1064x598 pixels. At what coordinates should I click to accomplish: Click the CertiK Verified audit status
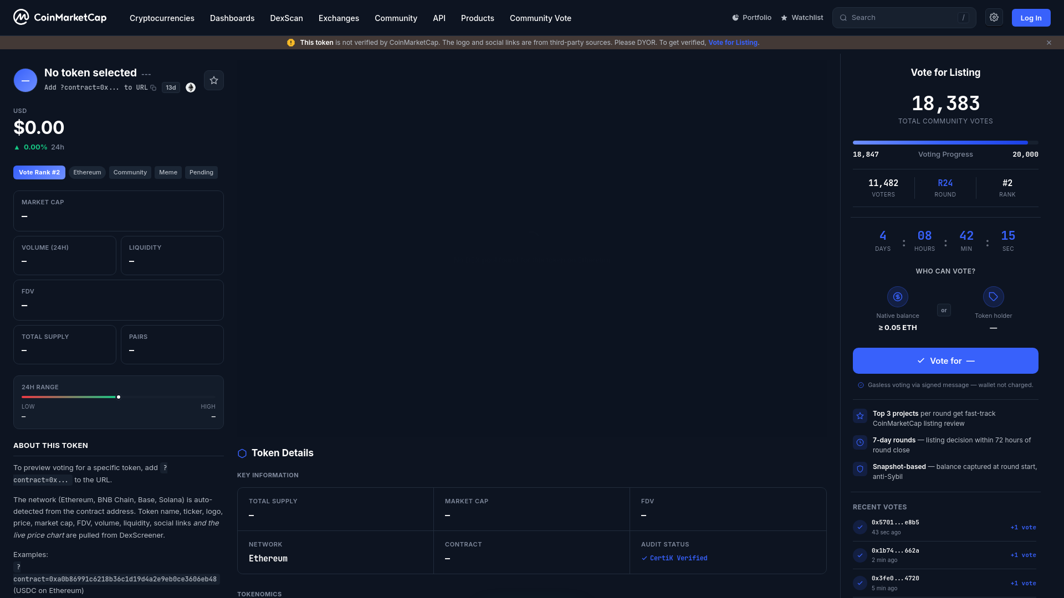pyautogui.click(x=674, y=558)
